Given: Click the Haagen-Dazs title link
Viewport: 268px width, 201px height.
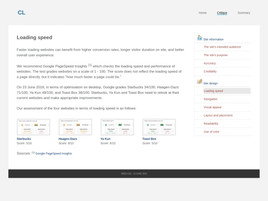Looking at the screenshot, I should (67, 139).
